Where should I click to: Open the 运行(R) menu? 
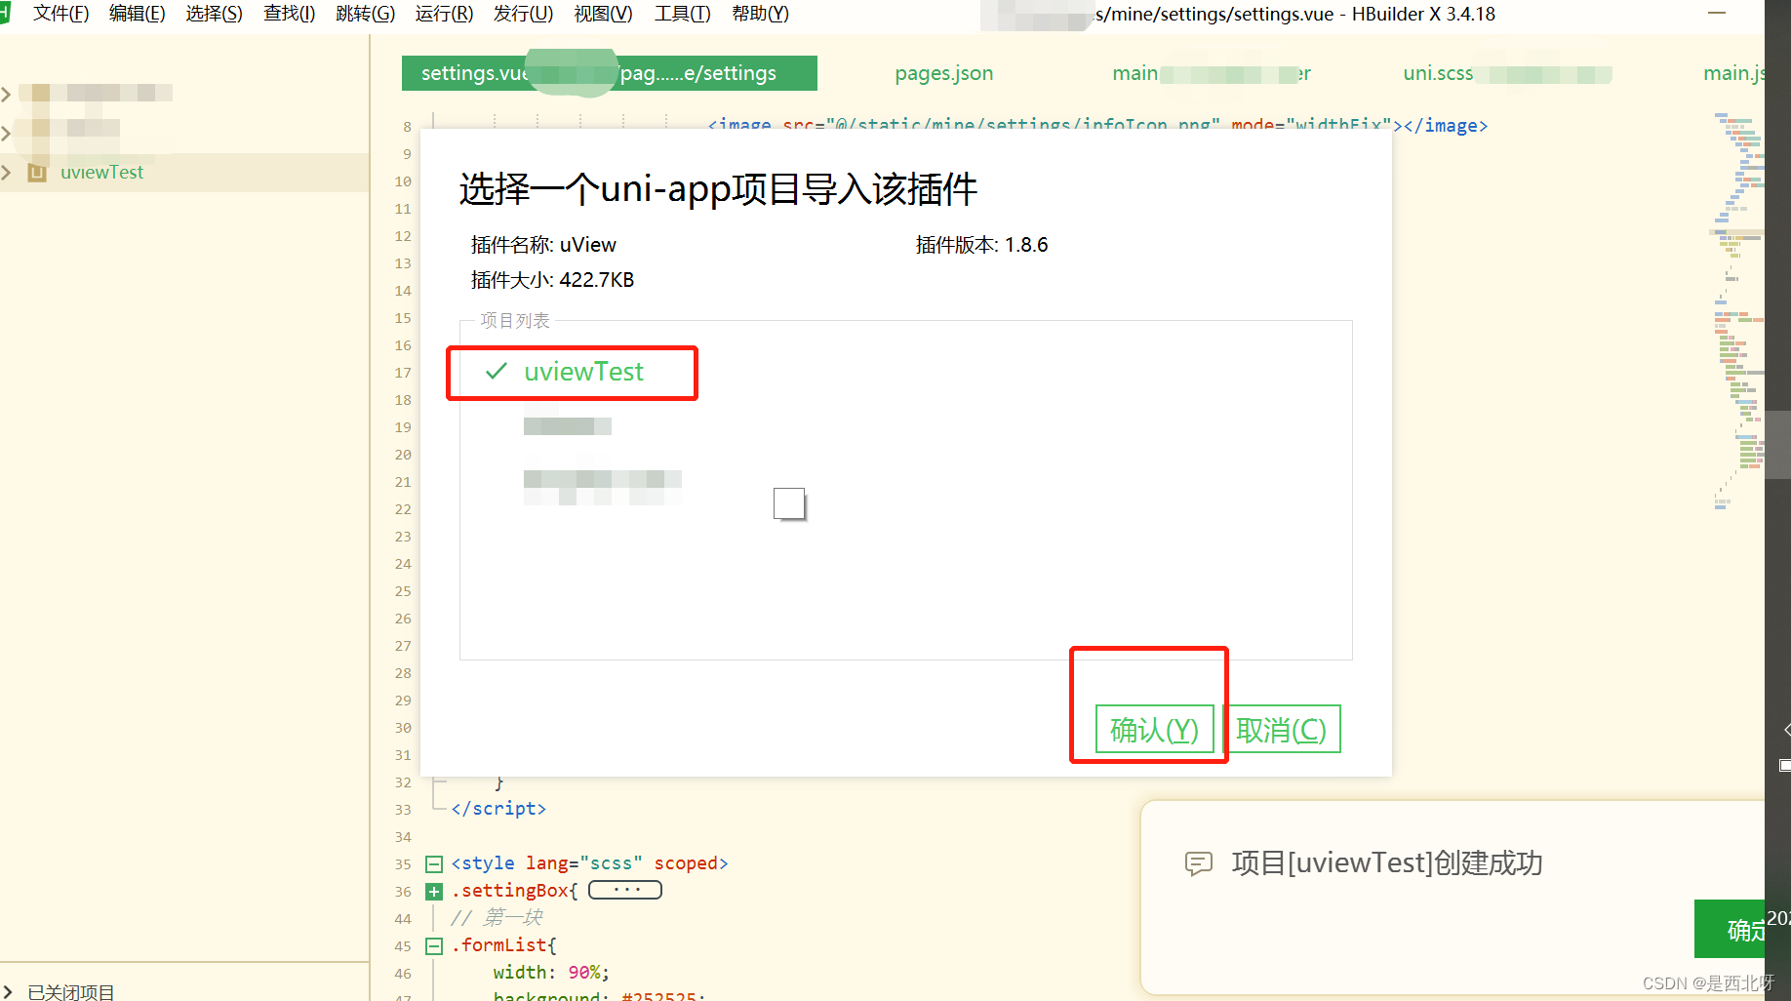click(444, 14)
